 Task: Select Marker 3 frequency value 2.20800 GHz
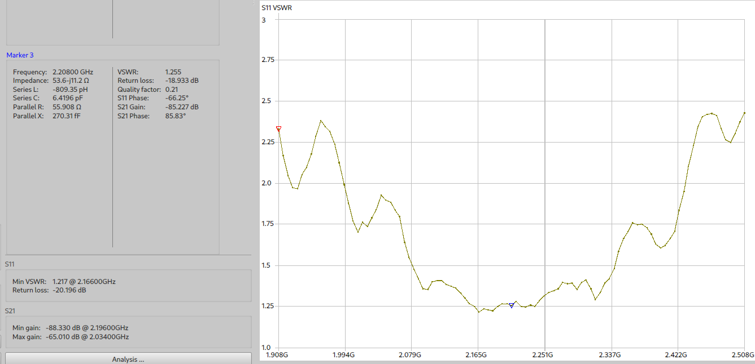pyautogui.click(x=72, y=72)
